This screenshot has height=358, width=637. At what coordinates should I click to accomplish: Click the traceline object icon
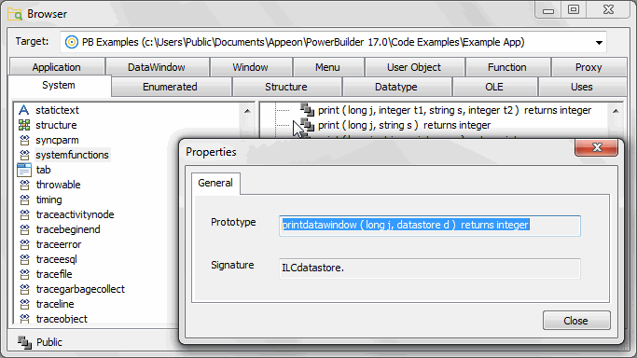[x=24, y=304]
